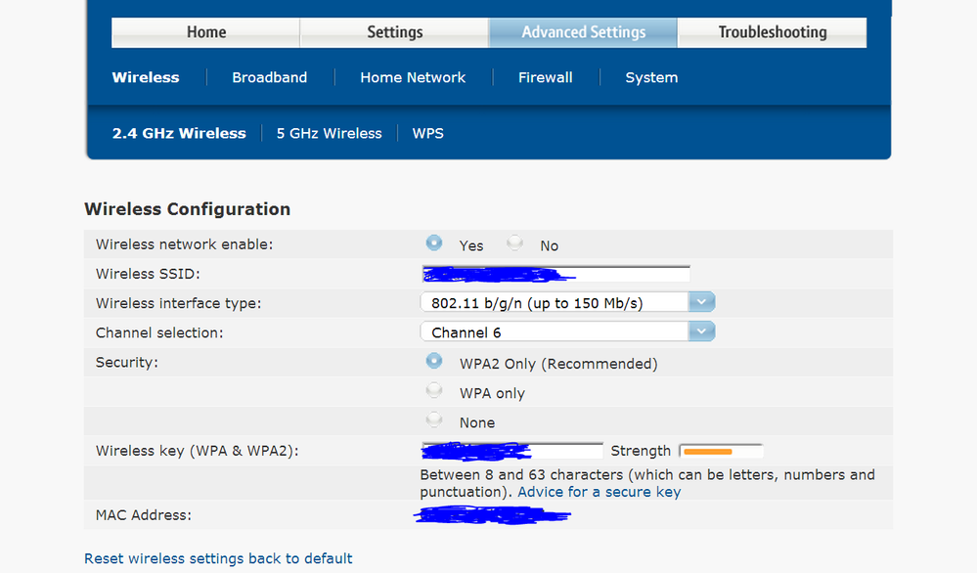Click the key Strength indicator bar

point(721,451)
